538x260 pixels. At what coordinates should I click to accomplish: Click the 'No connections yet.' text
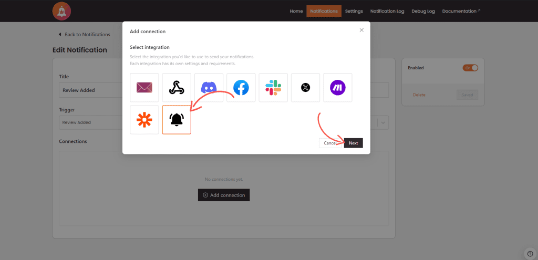(x=224, y=180)
